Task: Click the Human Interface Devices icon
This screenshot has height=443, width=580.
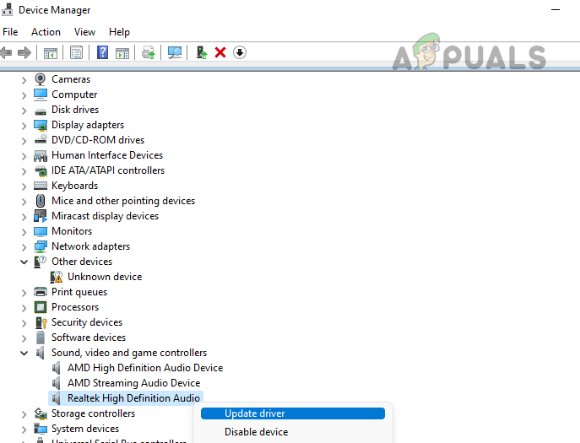Action: pyautogui.click(x=41, y=155)
